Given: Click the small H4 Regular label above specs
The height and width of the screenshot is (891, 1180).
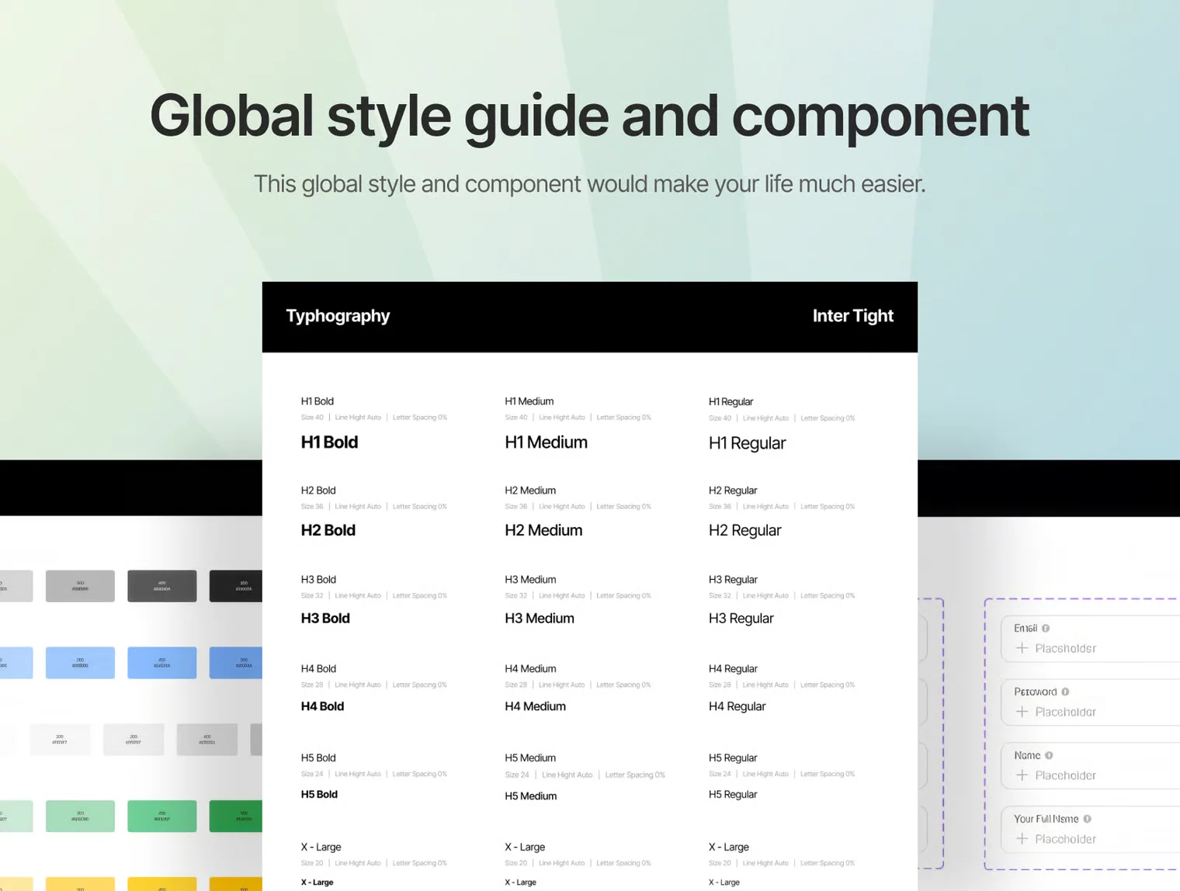Looking at the screenshot, I should point(733,669).
